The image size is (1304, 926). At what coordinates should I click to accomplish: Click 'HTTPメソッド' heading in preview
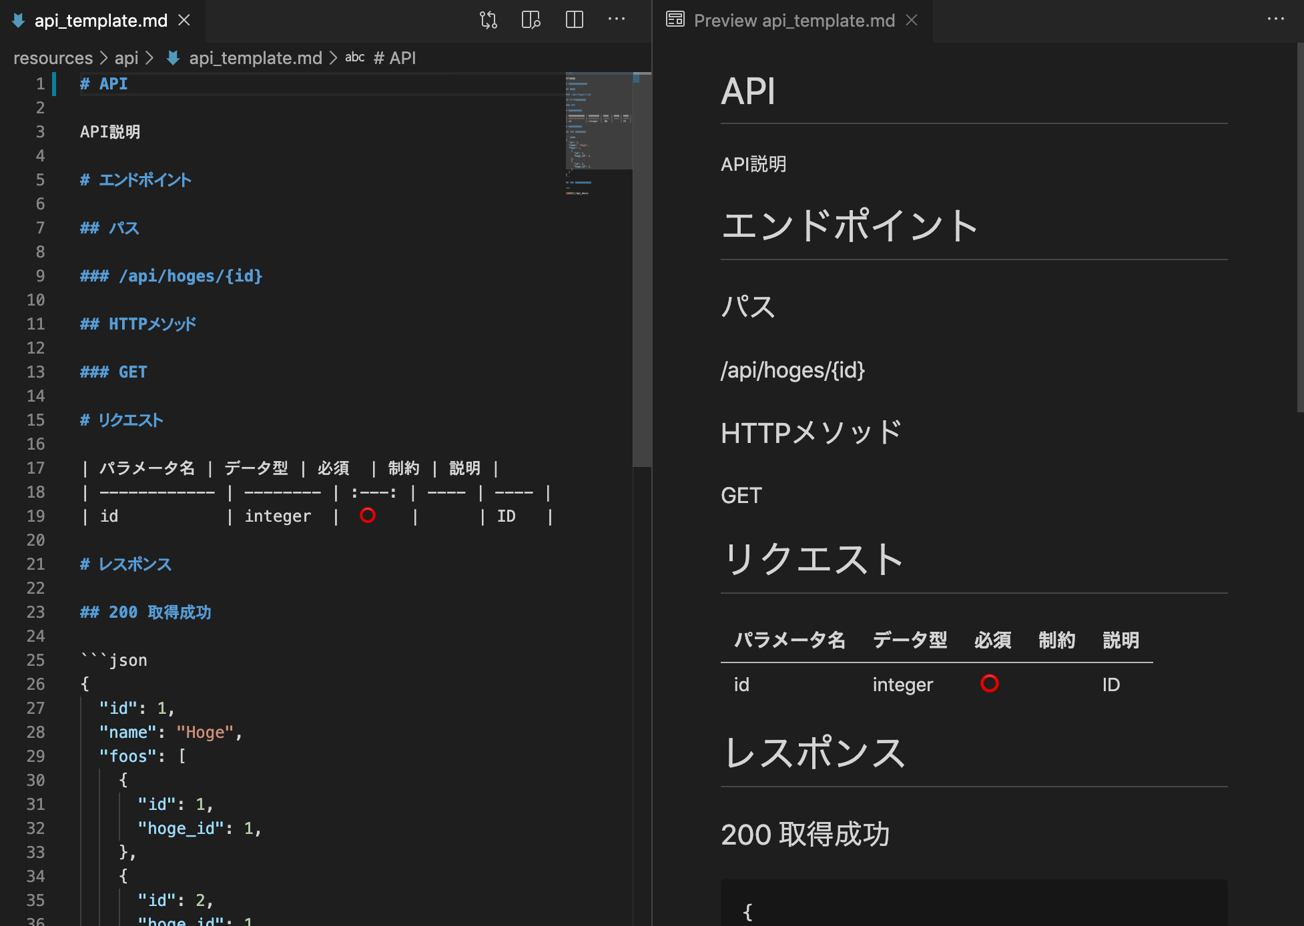tap(811, 432)
